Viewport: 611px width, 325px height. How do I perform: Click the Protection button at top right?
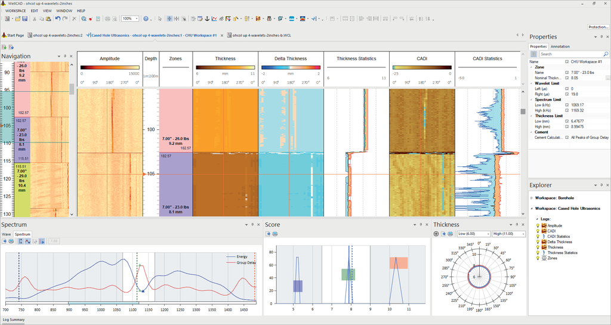coord(597,27)
